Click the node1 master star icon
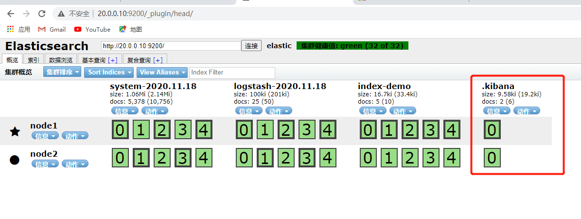The height and width of the screenshot is (219, 581). click(15, 131)
